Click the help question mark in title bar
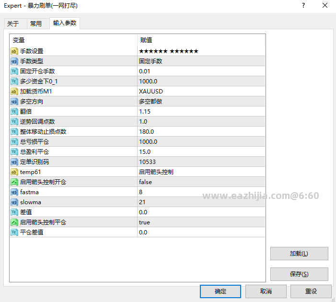 point(303,5)
